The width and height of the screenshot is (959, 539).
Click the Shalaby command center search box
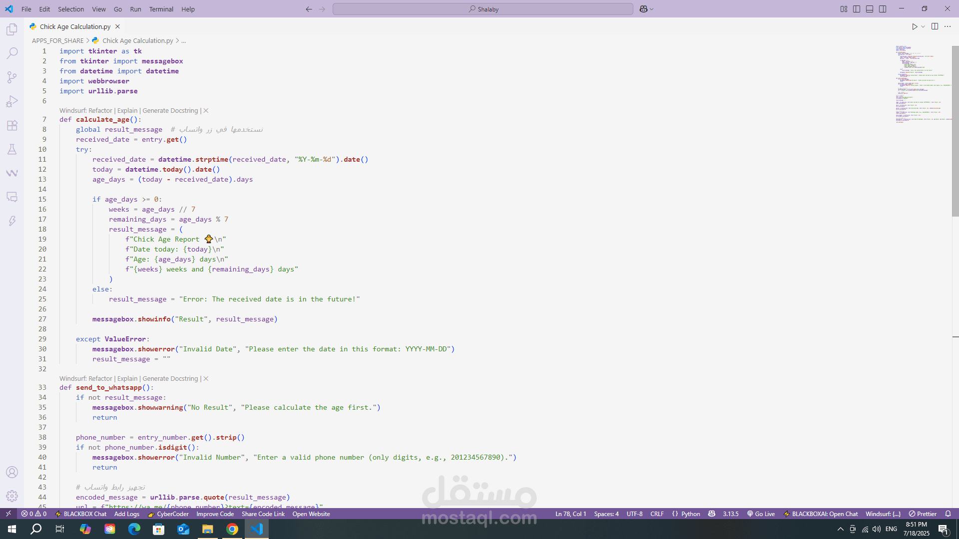click(x=482, y=9)
